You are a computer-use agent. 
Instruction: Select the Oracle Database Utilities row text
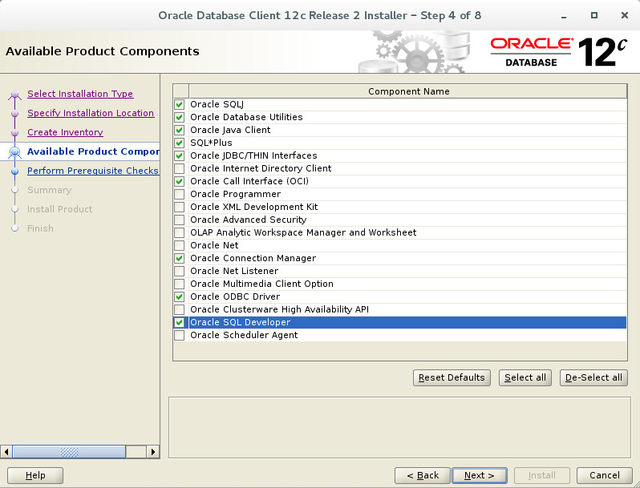[246, 118]
